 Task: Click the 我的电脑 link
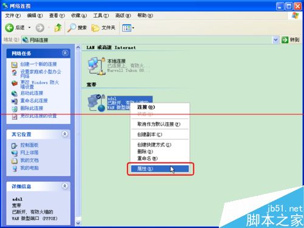29,168
